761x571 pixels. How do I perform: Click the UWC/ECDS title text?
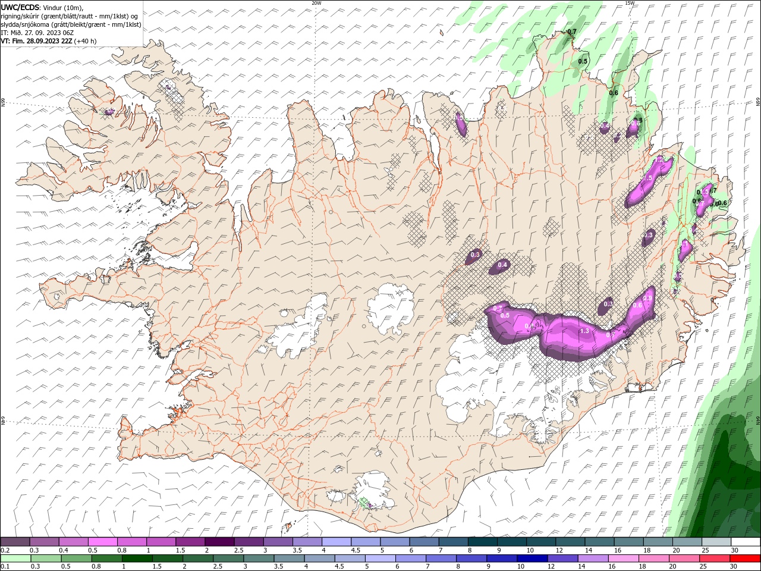(20, 7)
